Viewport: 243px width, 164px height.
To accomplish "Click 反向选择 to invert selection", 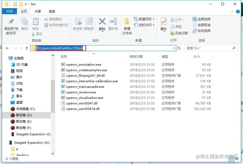I will pos(203,31).
